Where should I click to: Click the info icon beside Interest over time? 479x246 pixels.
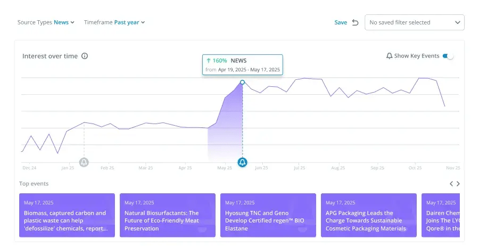pyautogui.click(x=85, y=56)
